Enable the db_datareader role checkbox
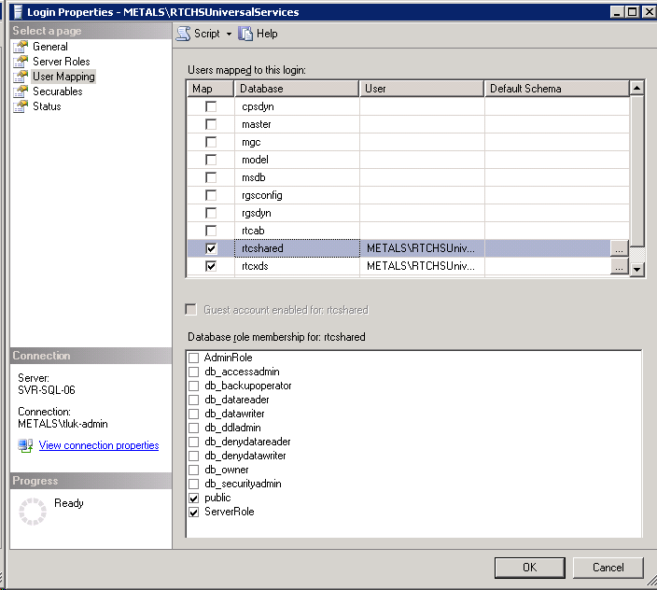657x590 pixels. tap(194, 400)
